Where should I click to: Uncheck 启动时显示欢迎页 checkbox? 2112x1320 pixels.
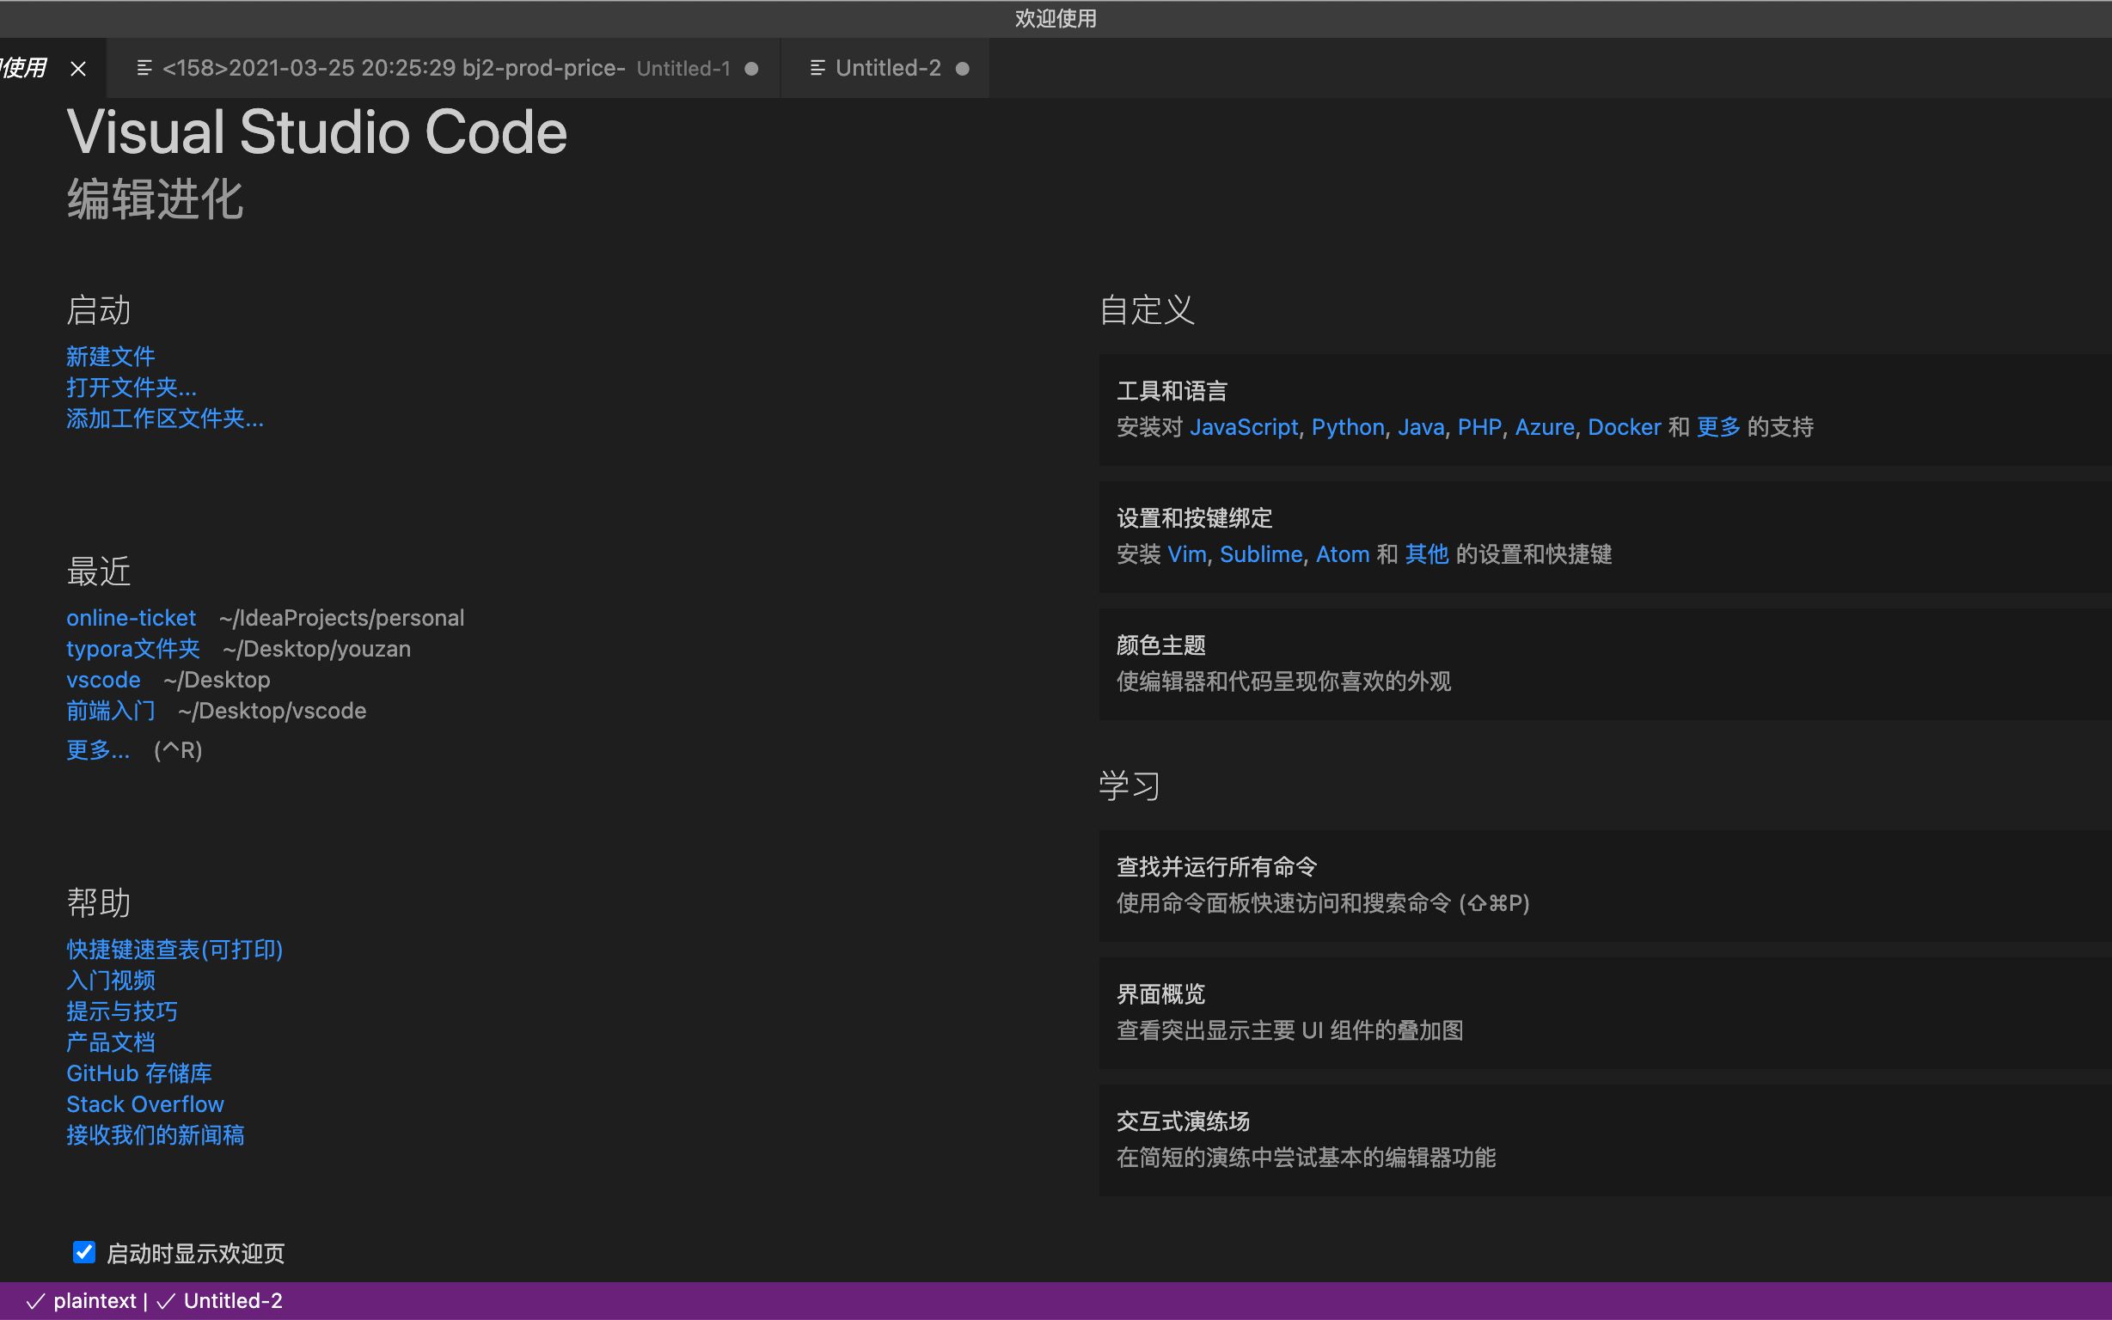(x=84, y=1252)
